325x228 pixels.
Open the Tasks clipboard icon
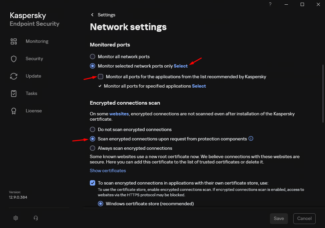click(x=13, y=93)
